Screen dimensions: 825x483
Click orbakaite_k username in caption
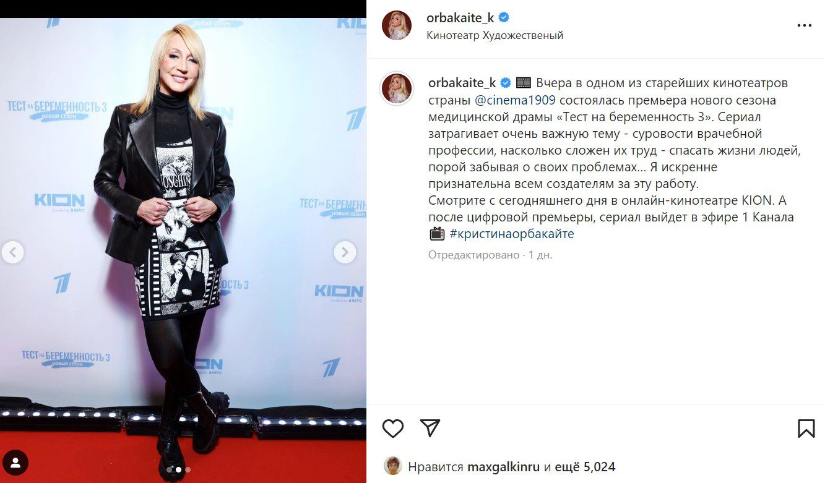[x=462, y=83]
